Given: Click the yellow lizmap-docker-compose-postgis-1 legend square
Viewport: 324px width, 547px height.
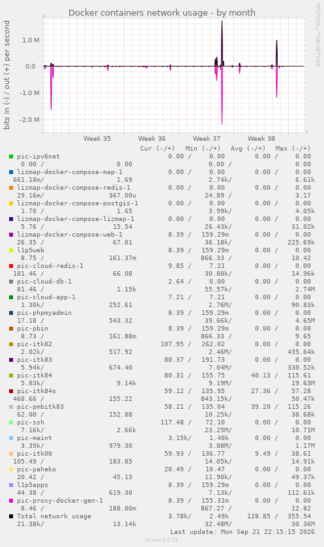Looking at the screenshot, I should [11, 203].
